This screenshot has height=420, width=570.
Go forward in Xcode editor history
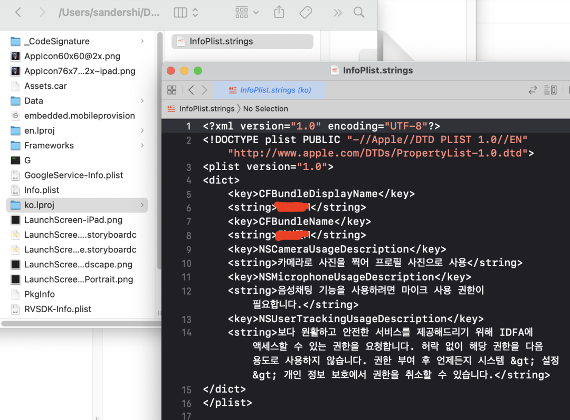coord(204,90)
